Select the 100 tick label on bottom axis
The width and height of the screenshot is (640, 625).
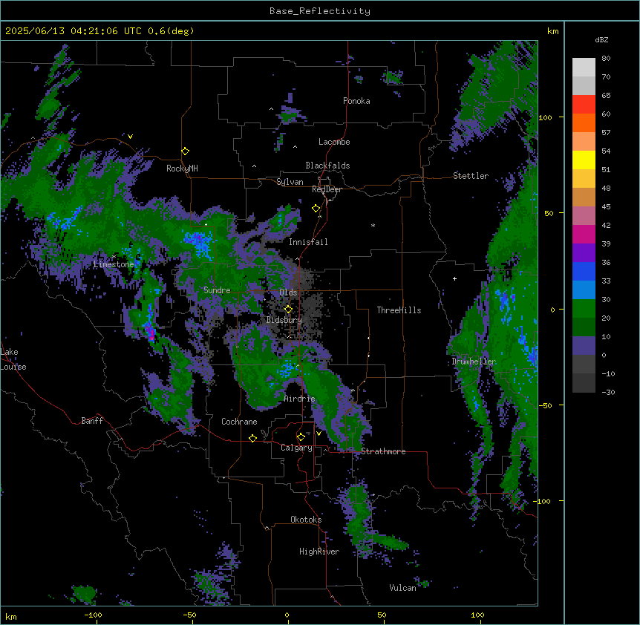[477, 615]
